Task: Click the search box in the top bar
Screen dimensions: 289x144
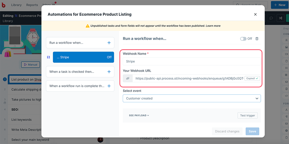Action: pos(251,5)
